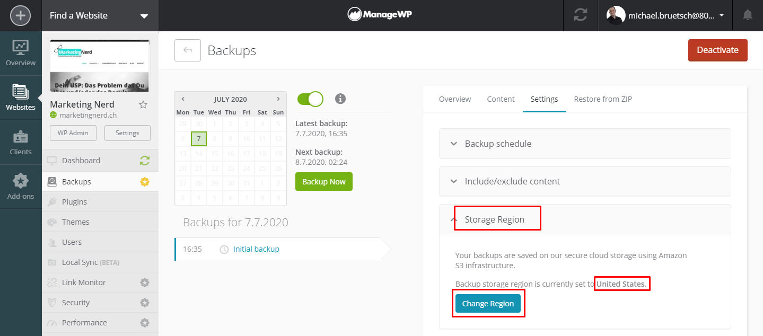Open the Initial backup link
This screenshot has height=336, width=763.
[x=256, y=249]
